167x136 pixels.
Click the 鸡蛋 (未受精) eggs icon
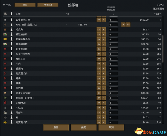coord(5,93)
